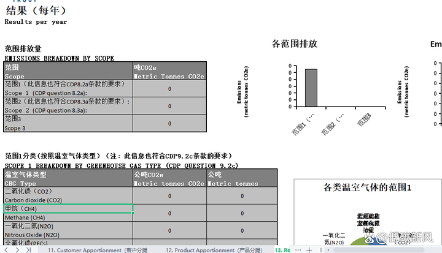Select the EMISSIONS BREAKDOWN BY SCOPE heading
442x253 pixels.
[x=60, y=58]
